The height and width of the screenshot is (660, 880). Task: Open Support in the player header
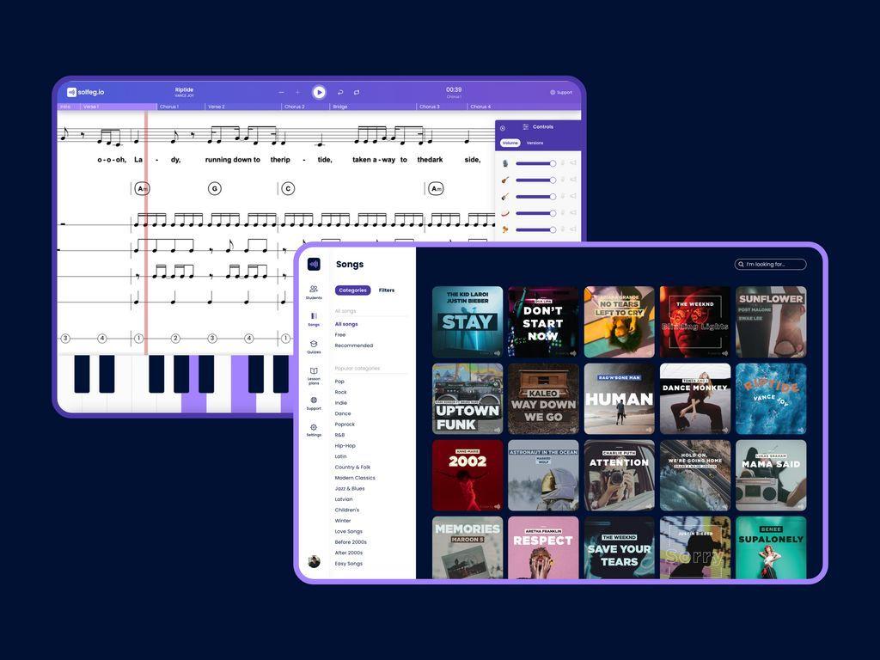click(x=560, y=93)
